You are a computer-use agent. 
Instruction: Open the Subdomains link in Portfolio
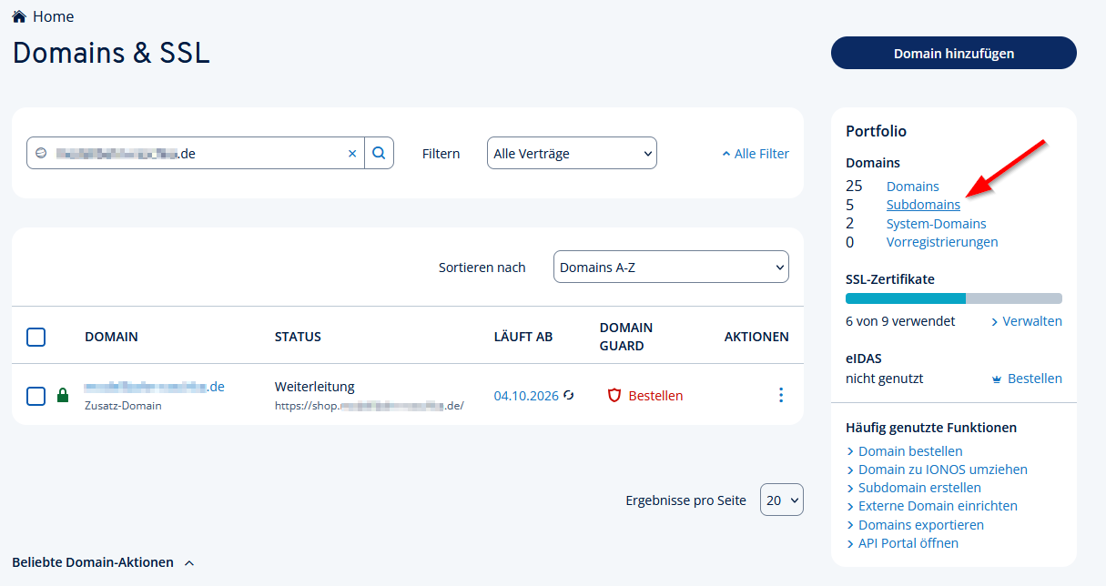point(923,205)
